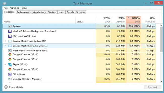Switch to the Users tab

pyautogui.click(x=61, y=12)
